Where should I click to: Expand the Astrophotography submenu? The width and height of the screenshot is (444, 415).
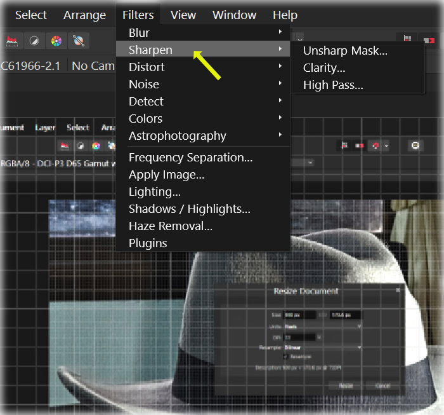click(203, 135)
